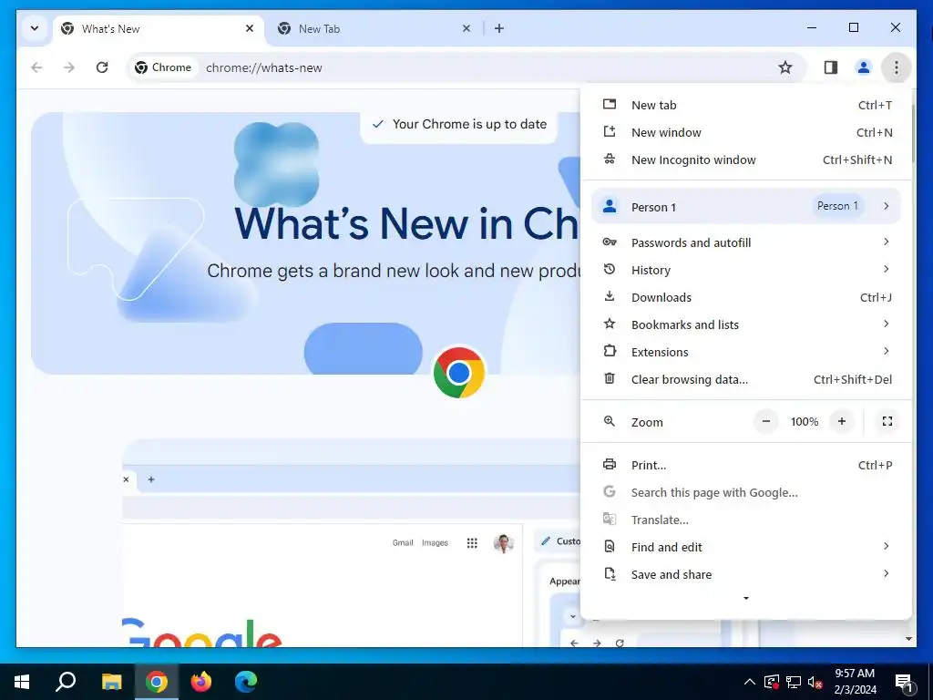Click the zoom level 100% value
This screenshot has width=933, height=700.
pos(805,421)
